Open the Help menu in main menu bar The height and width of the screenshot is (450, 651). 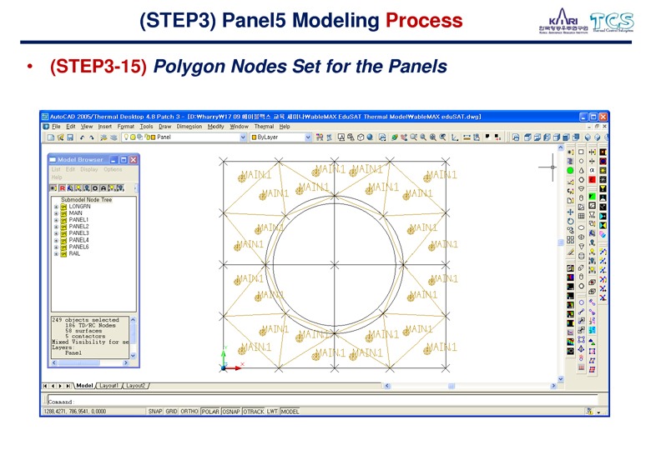point(285,127)
